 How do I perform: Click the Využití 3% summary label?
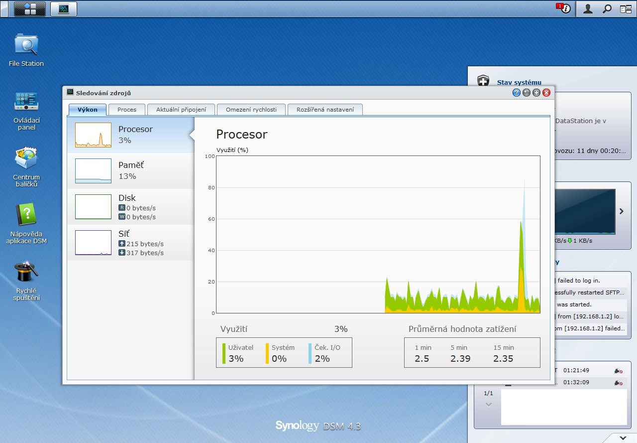pos(284,329)
